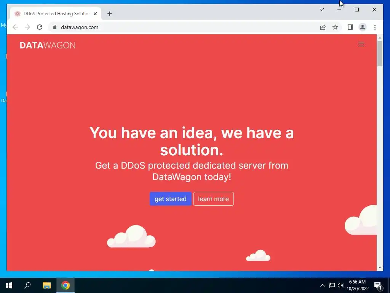Open File Explorer from taskbar
Screen dimensions: 390x293
coord(46,285)
